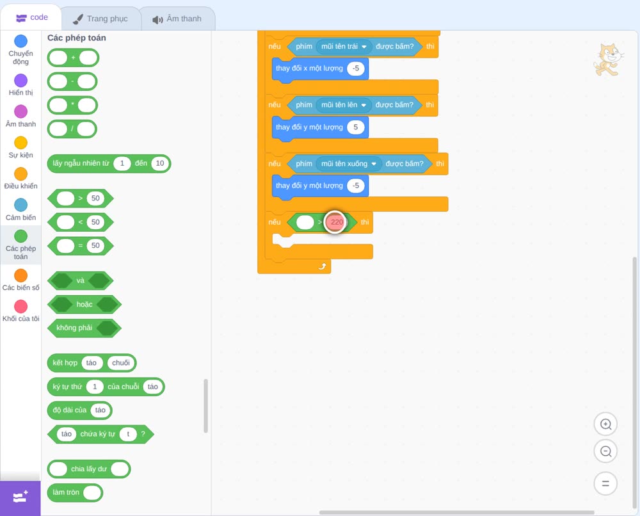
Task: Open the Các biến số category circle
Action: pyautogui.click(x=21, y=275)
